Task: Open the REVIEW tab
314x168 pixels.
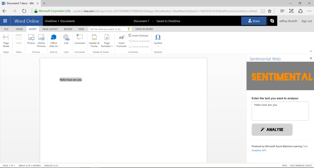Action: point(68,29)
